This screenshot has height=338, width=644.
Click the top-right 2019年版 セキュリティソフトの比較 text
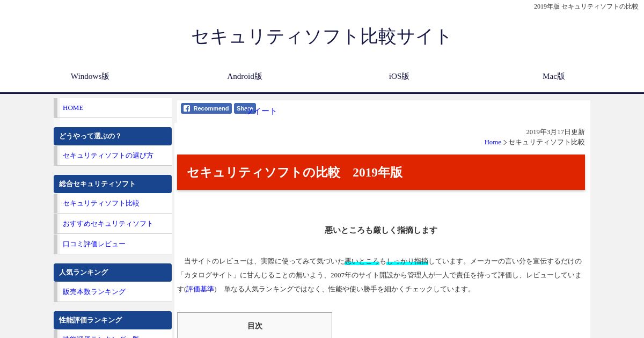click(x=586, y=6)
